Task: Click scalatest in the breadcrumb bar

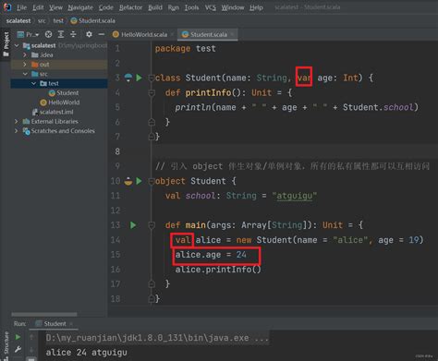Action: coord(18,20)
